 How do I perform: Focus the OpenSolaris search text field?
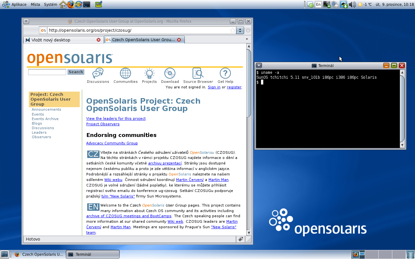pyautogui.click(x=47, y=72)
